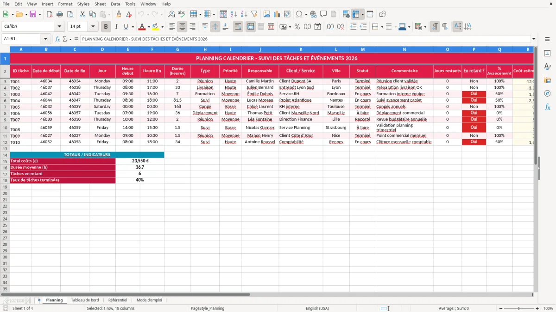Open the Underline style dropdown arrow
This screenshot has height=312, width=556.
point(133,27)
